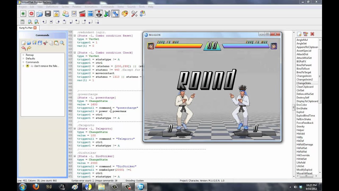The image size is (339, 191).
Task: Click the calculator icon in second toolbar
Action: (22, 22)
